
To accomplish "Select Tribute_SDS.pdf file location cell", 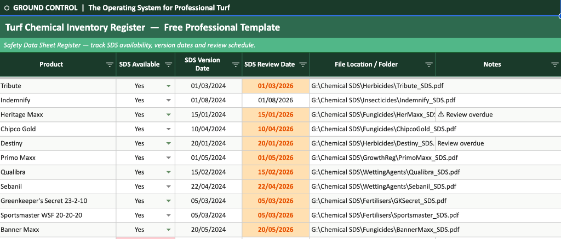I will [372, 86].
